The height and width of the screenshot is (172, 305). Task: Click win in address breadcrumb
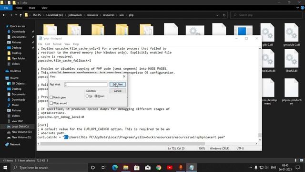(x=122, y=15)
